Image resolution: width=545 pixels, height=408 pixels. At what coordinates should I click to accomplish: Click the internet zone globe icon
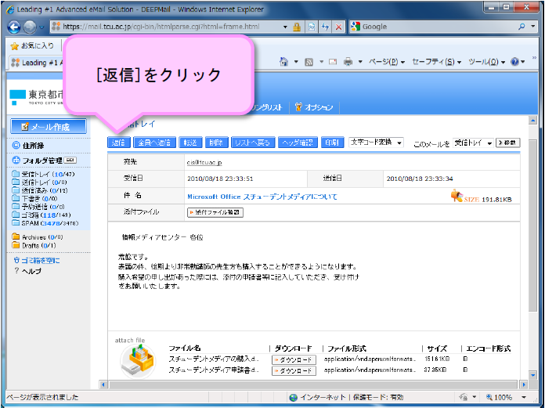(x=294, y=397)
